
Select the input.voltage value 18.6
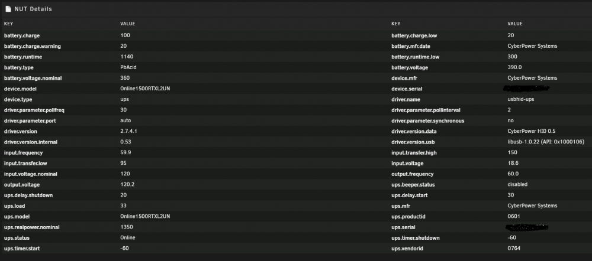[513, 163]
